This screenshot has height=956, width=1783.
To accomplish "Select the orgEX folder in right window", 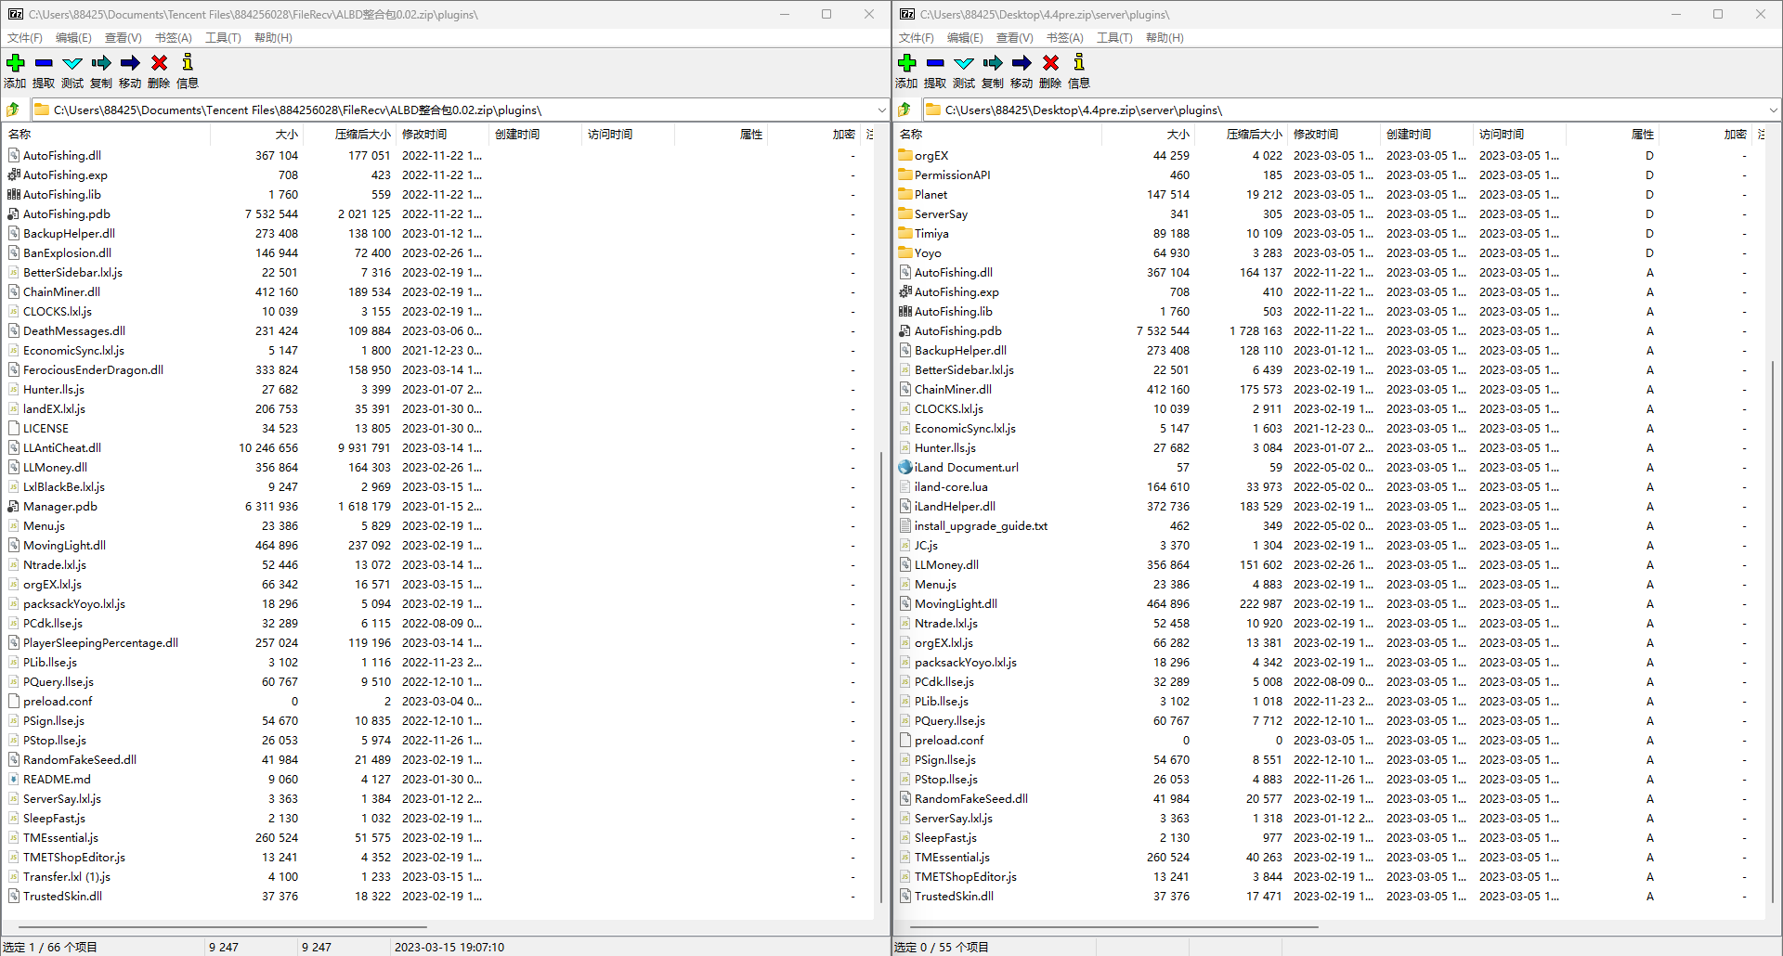I will coord(931,156).
